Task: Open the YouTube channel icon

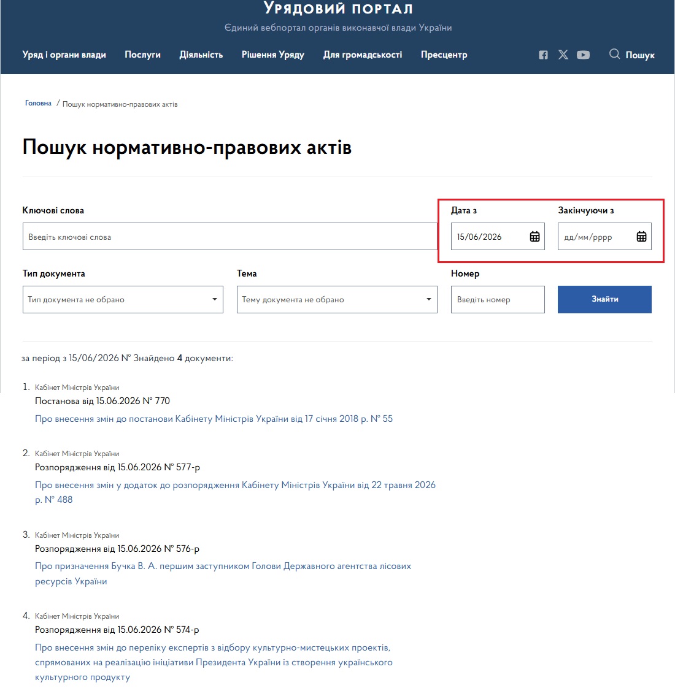Action: point(583,55)
